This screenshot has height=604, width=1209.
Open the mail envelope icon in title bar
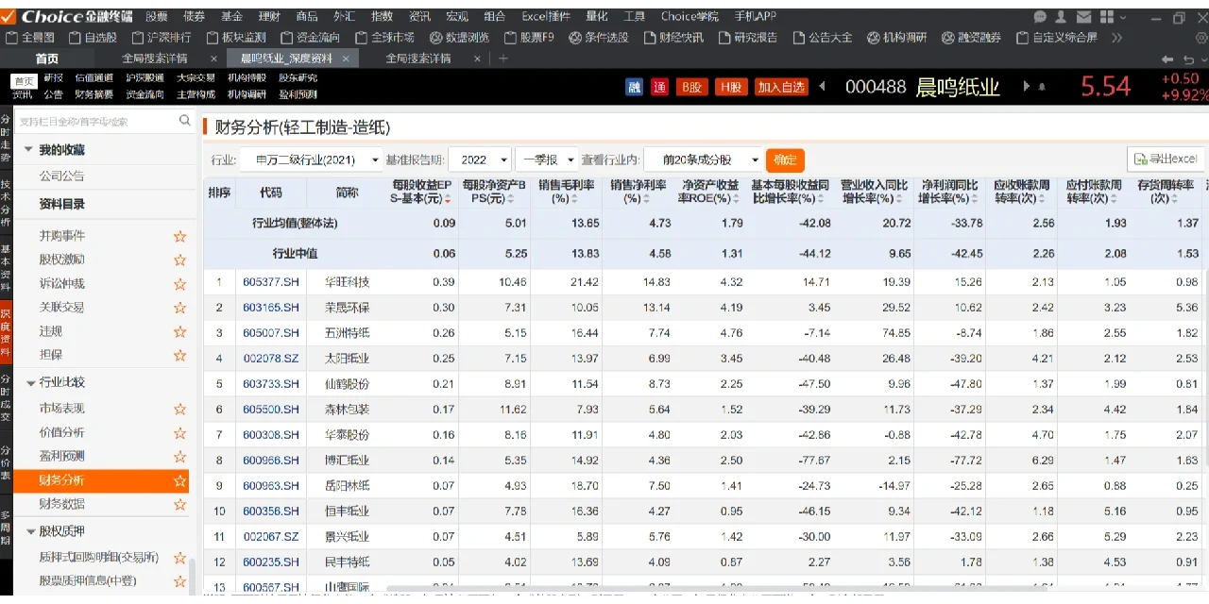tap(1083, 17)
